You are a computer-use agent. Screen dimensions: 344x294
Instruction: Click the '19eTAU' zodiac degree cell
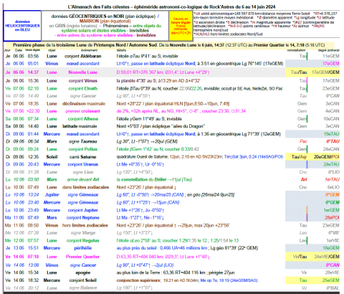pyautogui.click(x=331, y=134)
